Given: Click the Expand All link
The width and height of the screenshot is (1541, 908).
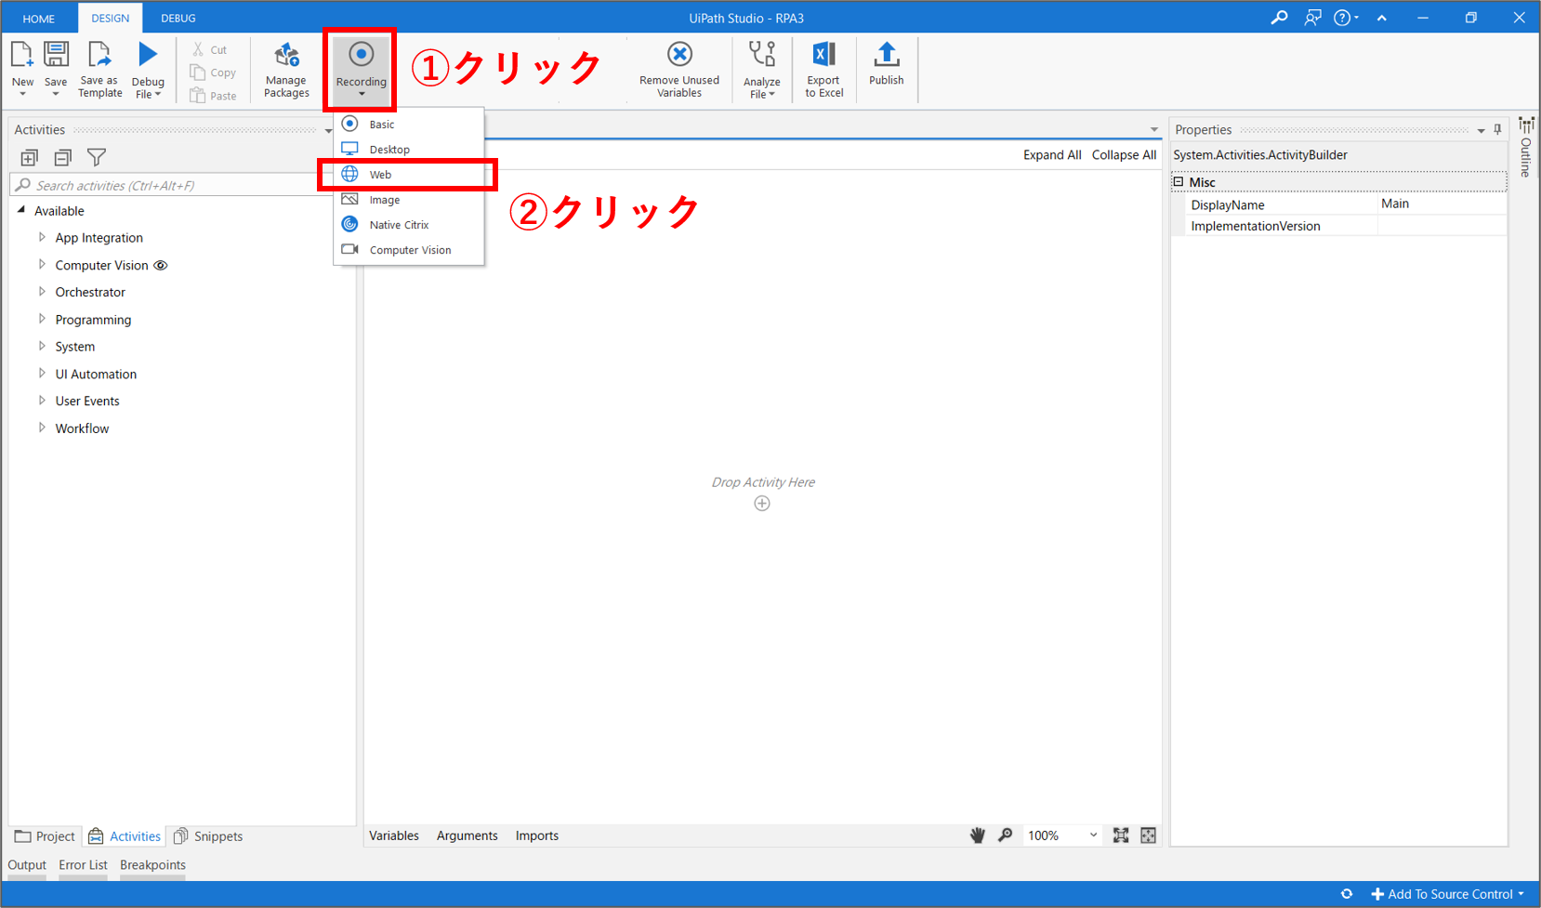Looking at the screenshot, I should coord(1051,155).
